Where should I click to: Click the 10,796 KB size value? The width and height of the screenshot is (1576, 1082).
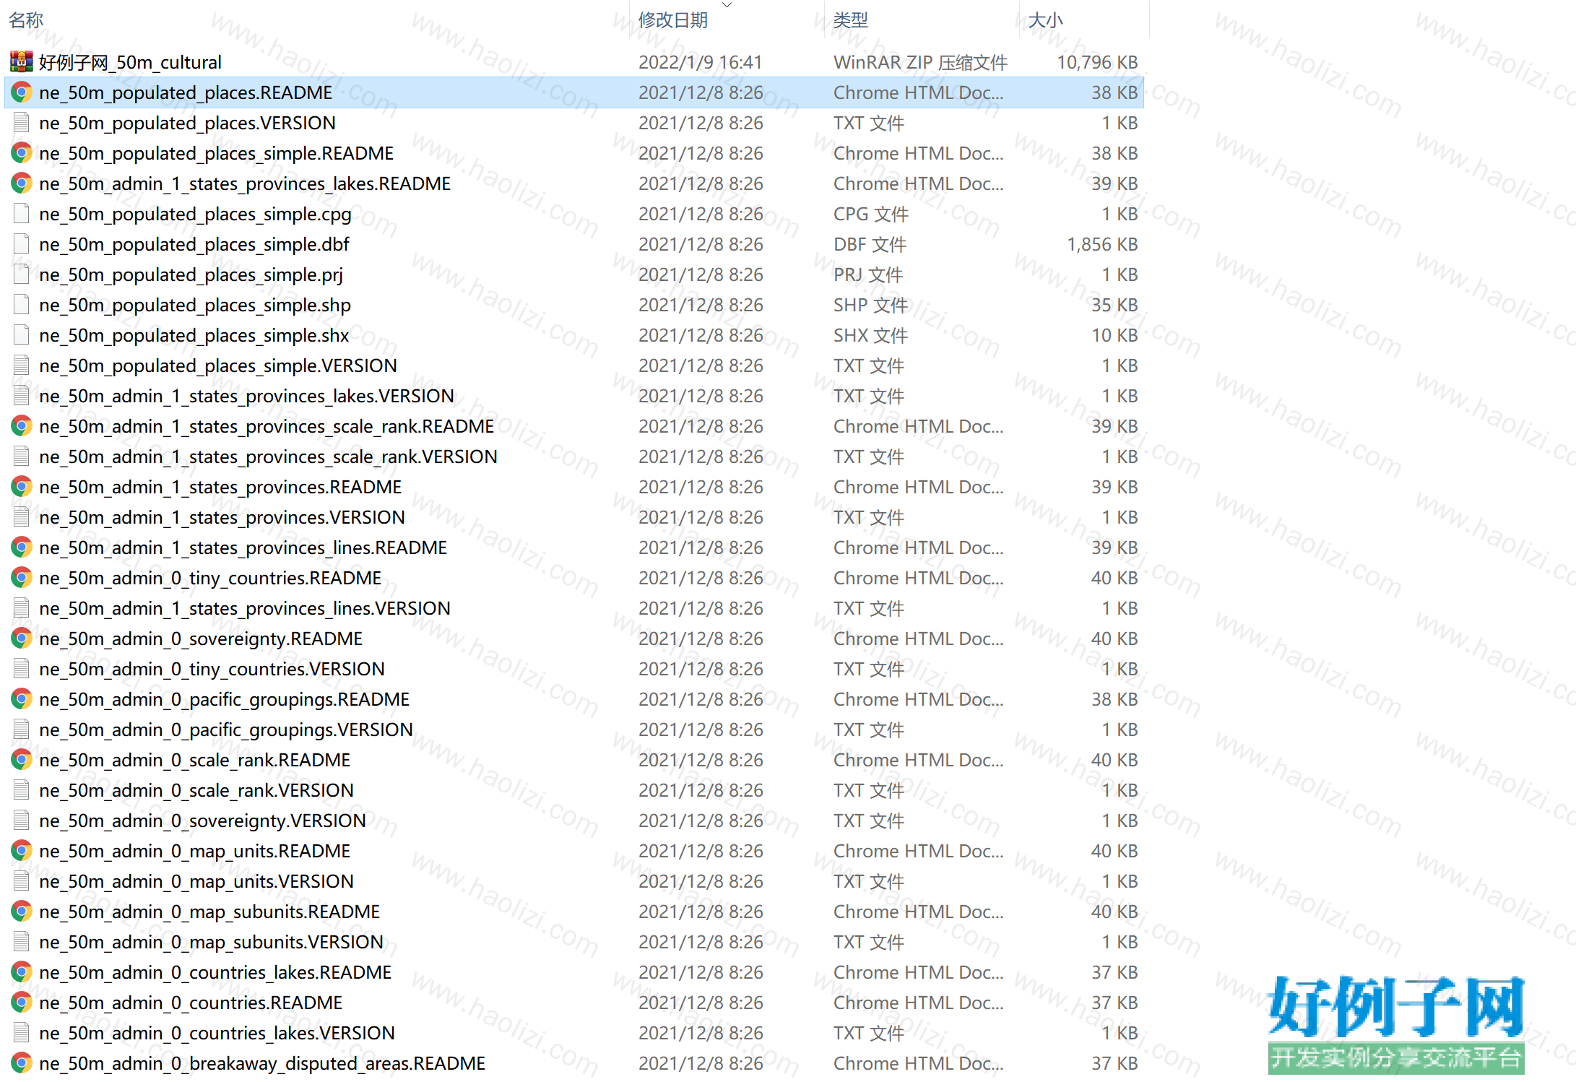coord(1097,62)
